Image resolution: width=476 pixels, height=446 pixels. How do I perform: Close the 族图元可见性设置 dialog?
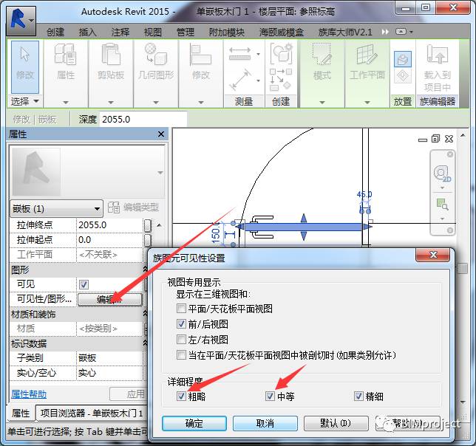tap(433, 255)
